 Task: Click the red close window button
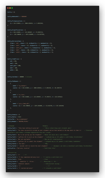click(8, 8)
